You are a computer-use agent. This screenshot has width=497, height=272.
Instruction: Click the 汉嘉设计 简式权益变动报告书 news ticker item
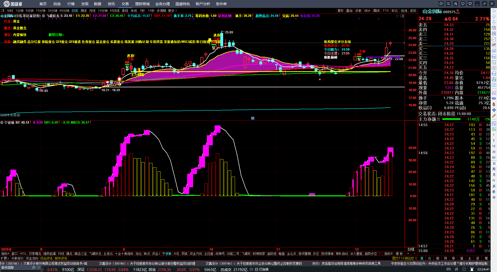click(44, 263)
